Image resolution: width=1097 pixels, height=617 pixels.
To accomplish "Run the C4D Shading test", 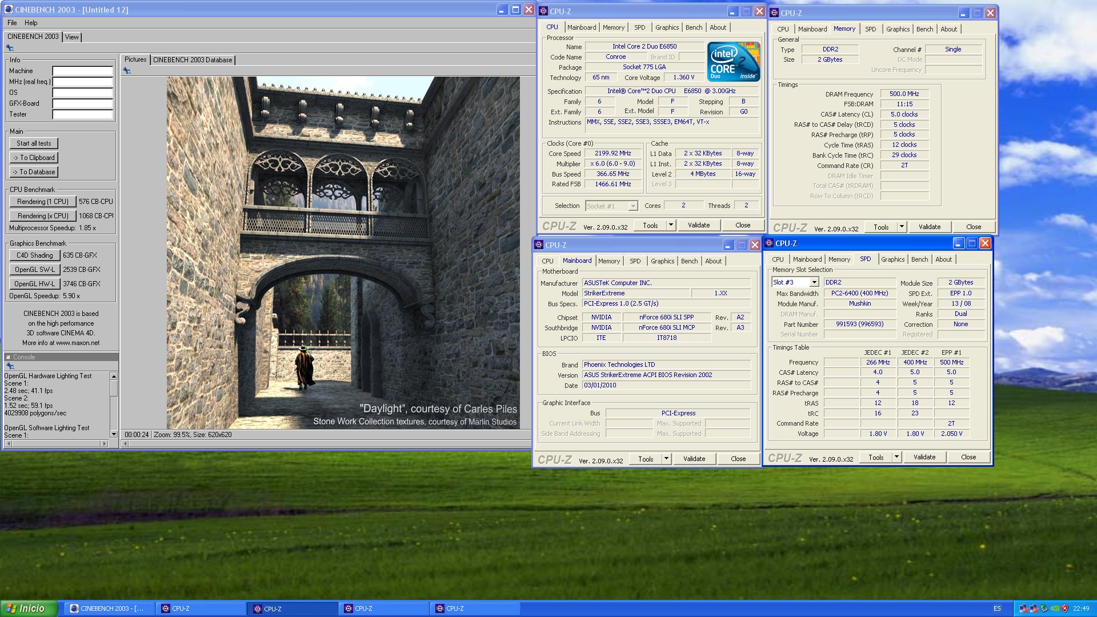I will 34,255.
